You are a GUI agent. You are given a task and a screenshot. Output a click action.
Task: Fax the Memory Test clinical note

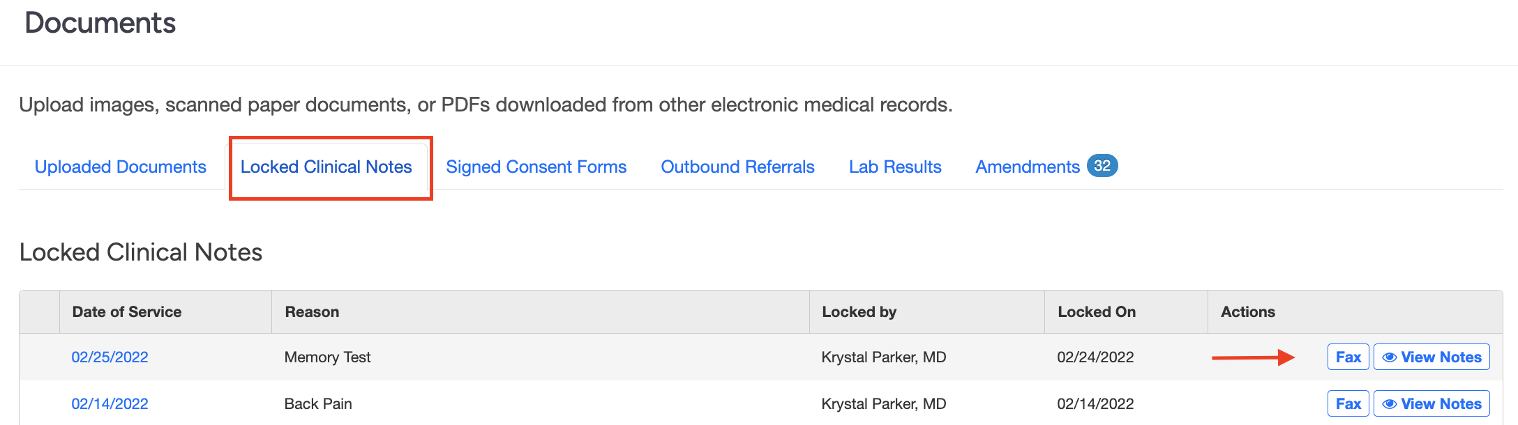click(x=1348, y=357)
